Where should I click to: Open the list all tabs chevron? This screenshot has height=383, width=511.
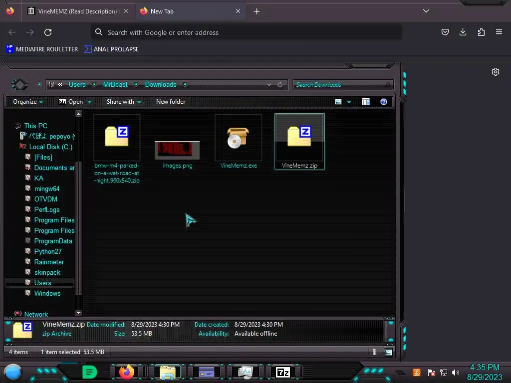pos(426,11)
